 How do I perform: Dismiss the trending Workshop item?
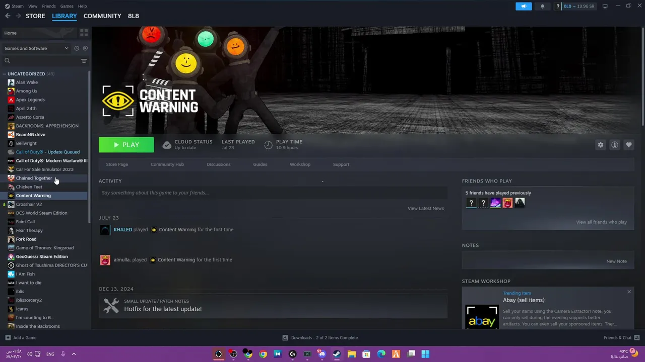629,292
